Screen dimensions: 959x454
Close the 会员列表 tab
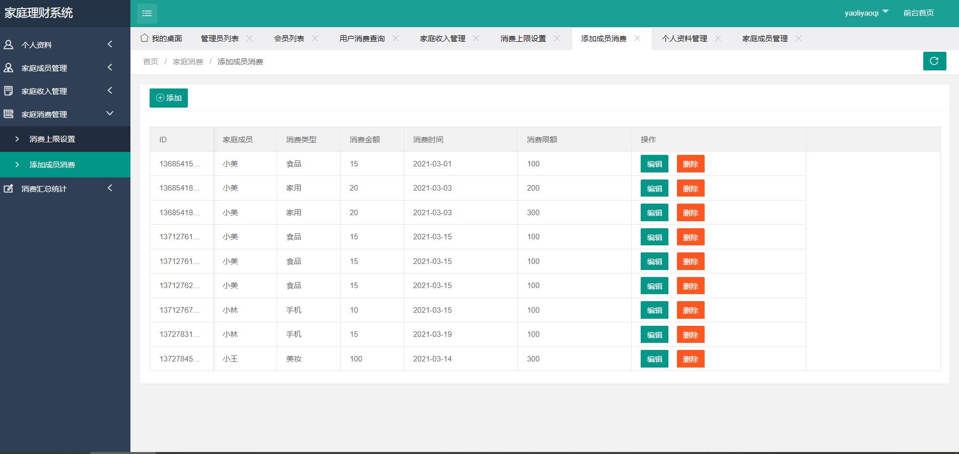(x=315, y=38)
